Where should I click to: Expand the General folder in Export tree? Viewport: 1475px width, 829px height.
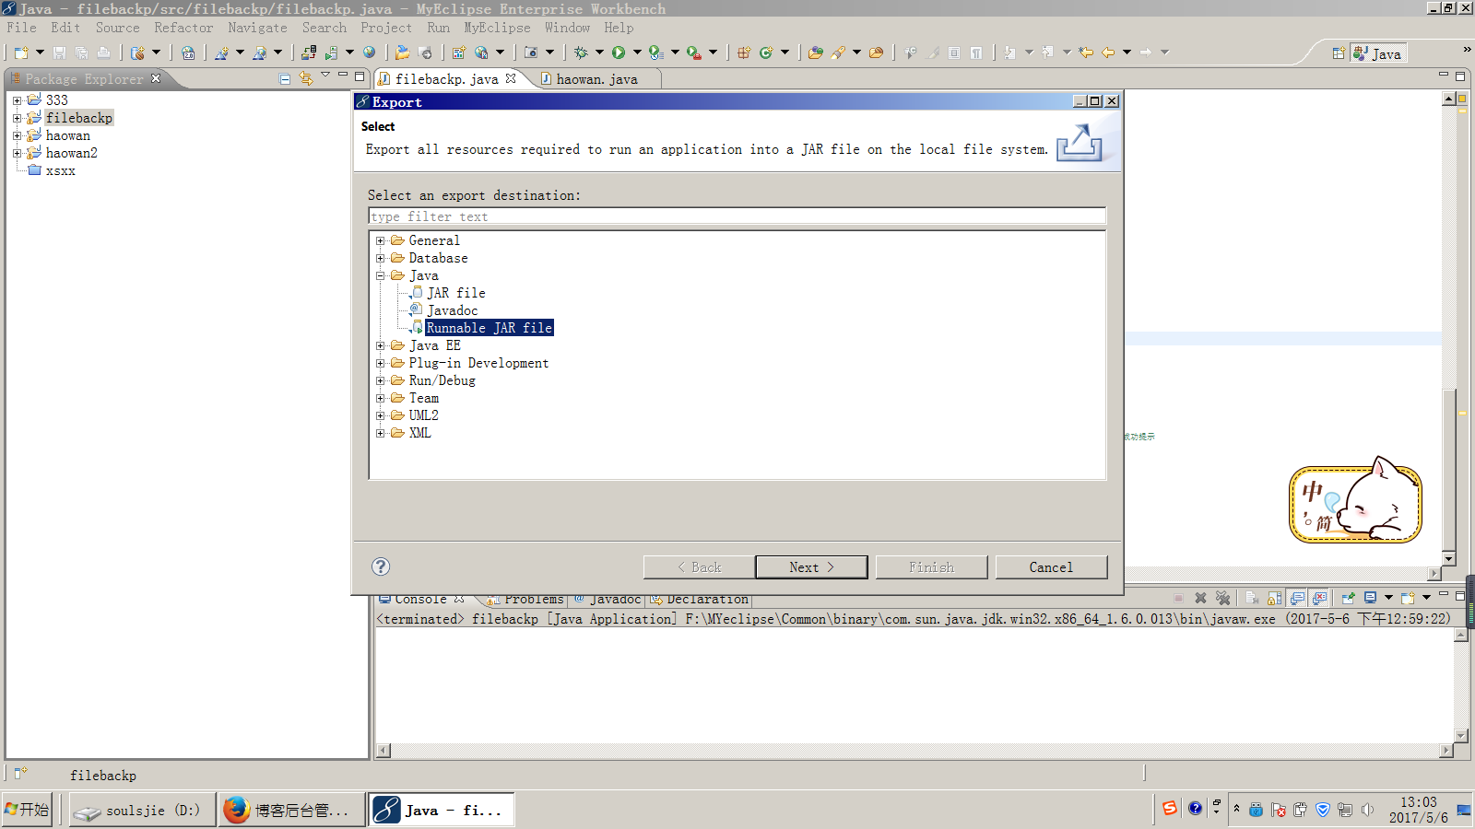tap(380, 240)
